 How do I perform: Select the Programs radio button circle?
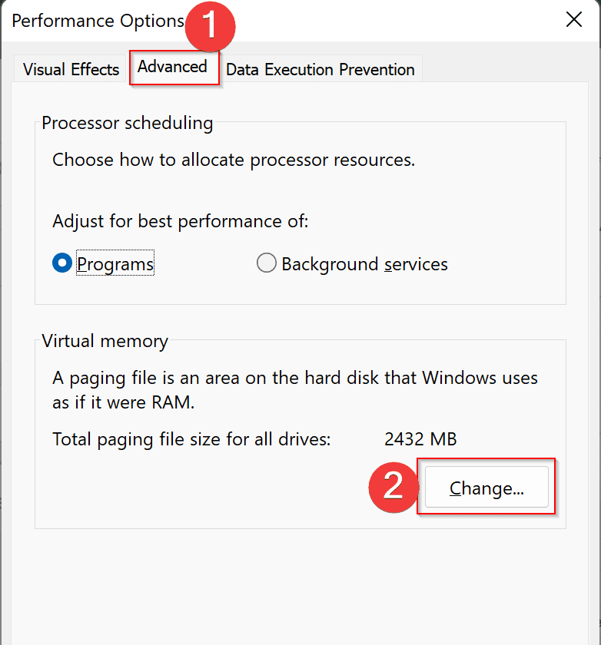(62, 264)
